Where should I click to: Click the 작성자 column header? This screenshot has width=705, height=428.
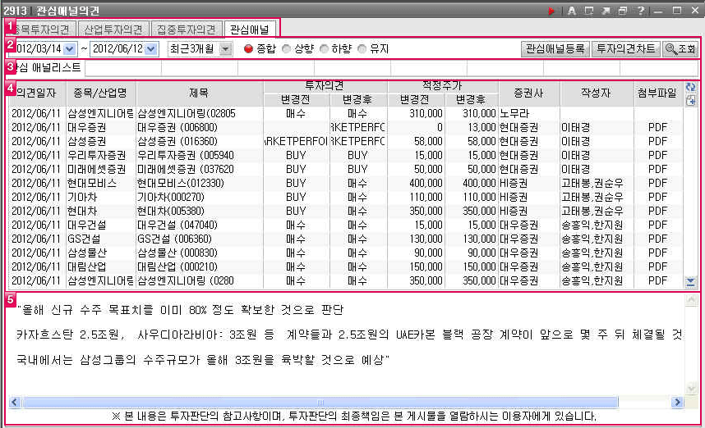[x=597, y=93]
